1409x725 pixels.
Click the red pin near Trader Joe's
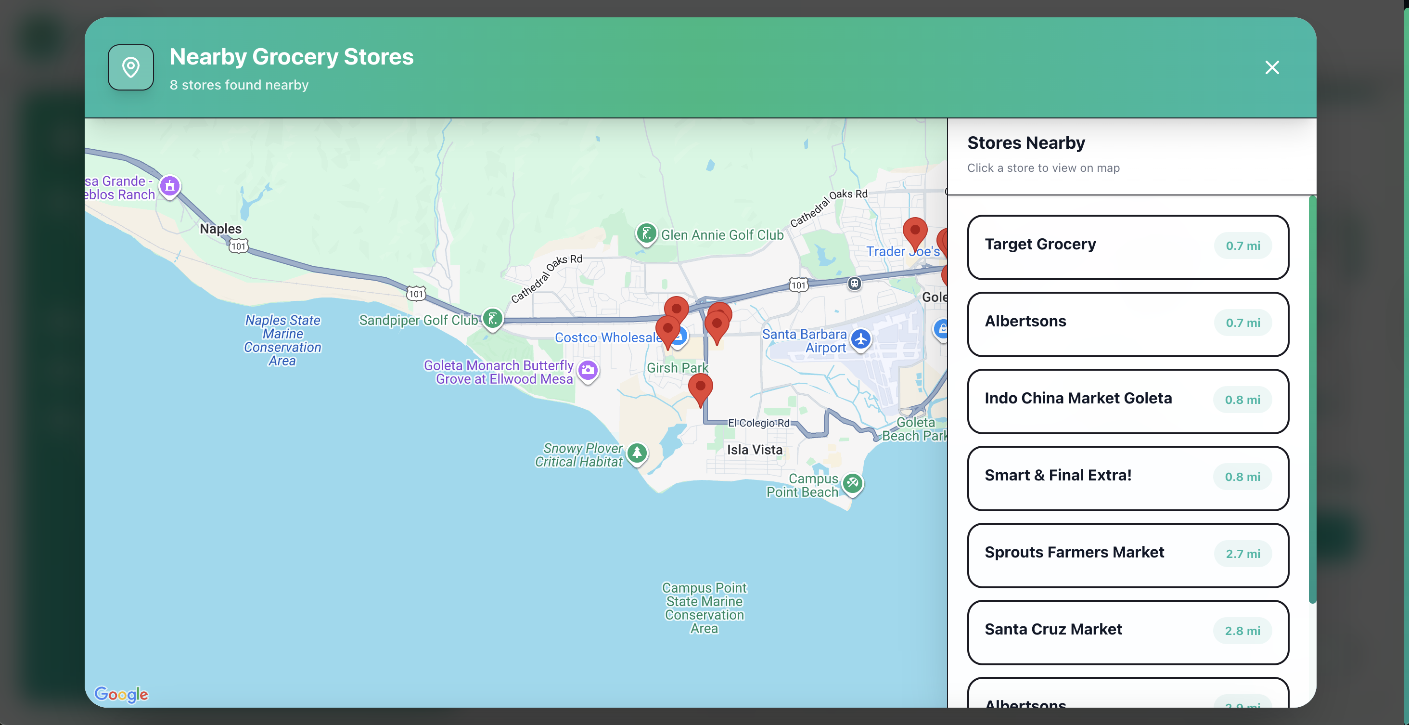coord(914,232)
